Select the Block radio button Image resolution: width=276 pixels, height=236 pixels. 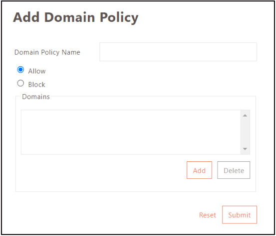pos(20,83)
